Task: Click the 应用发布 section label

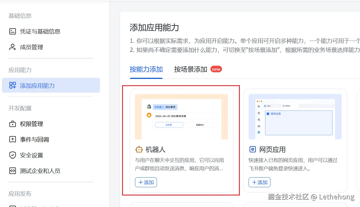Action: tap(20, 194)
